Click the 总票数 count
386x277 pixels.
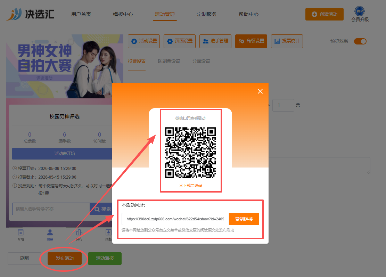click(x=30, y=137)
